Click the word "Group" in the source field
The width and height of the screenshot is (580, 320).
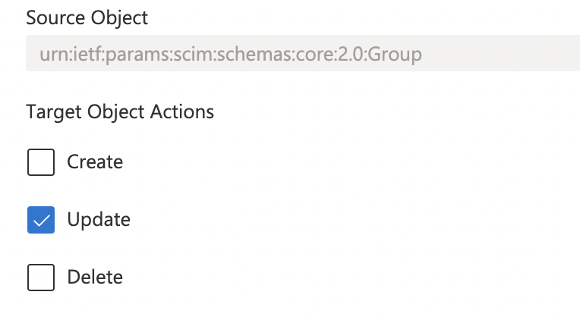395,55
